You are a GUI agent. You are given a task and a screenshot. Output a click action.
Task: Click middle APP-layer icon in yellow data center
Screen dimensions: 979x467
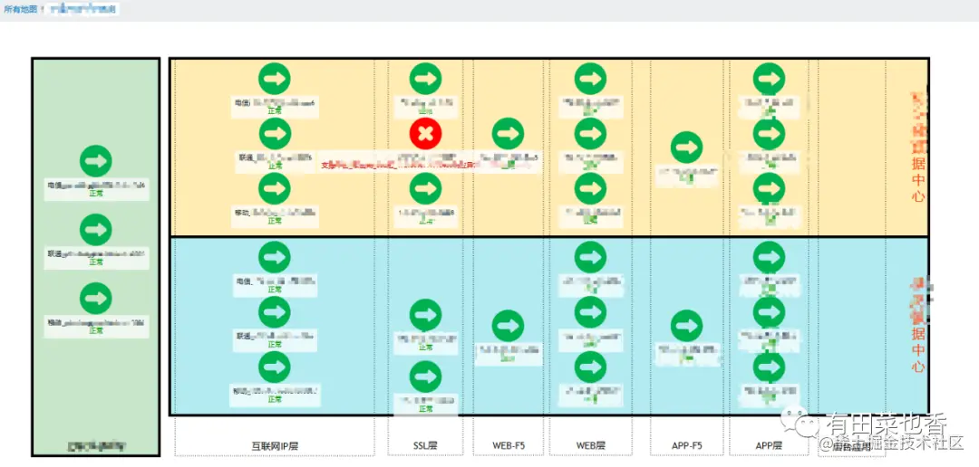click(x=770, y=133)
